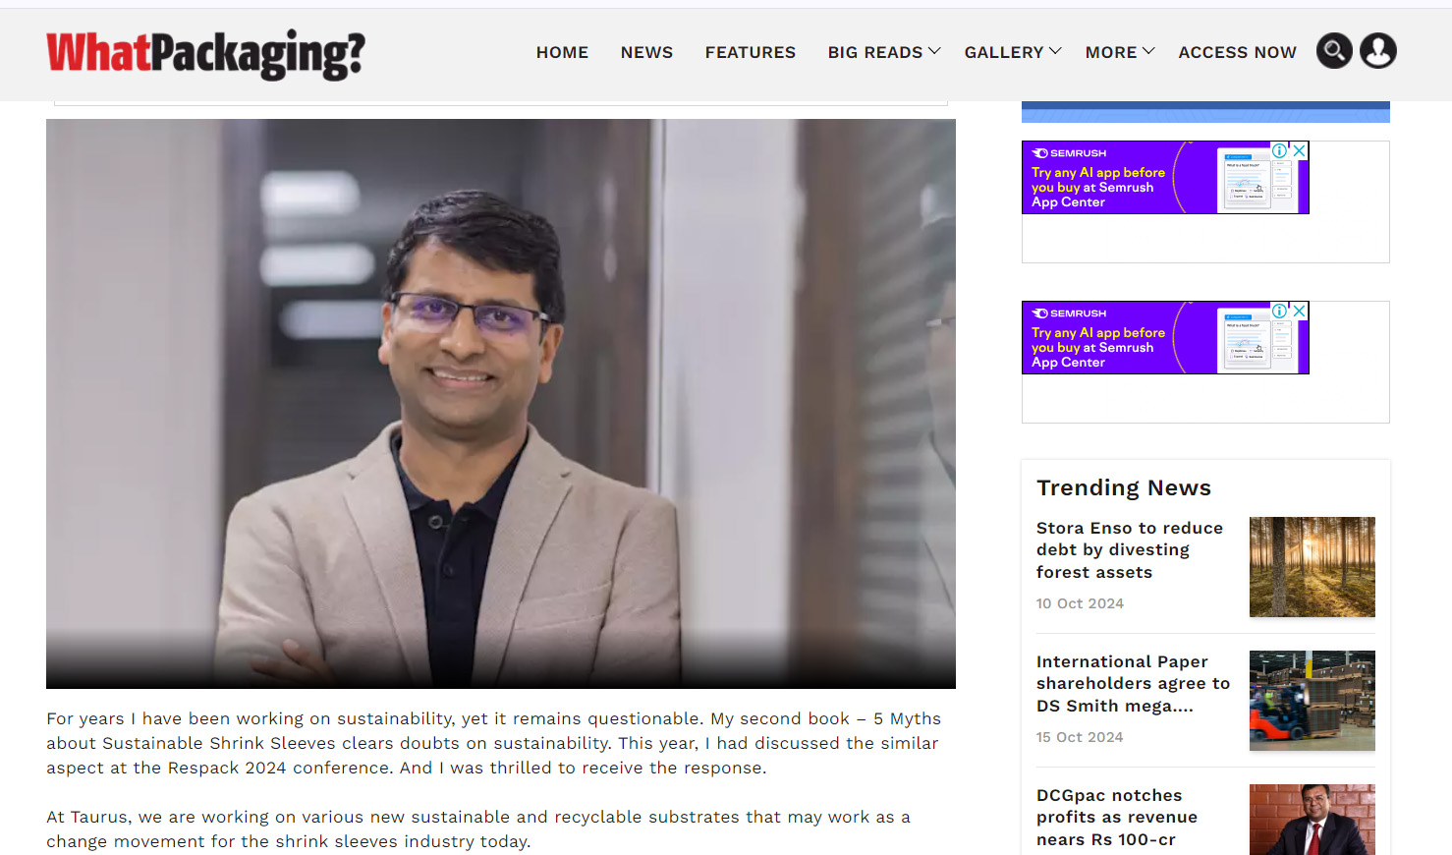Viewport: 1452px width, 855px height.
Task: Click the forklift warehouse thumbnail
Action: click(x=1312, y=701)
